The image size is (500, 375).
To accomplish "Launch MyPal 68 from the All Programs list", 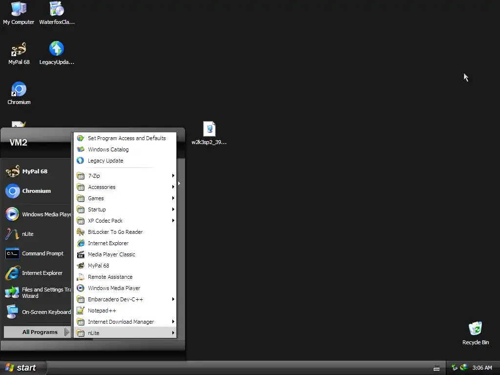I will click(x=125, y=266).
